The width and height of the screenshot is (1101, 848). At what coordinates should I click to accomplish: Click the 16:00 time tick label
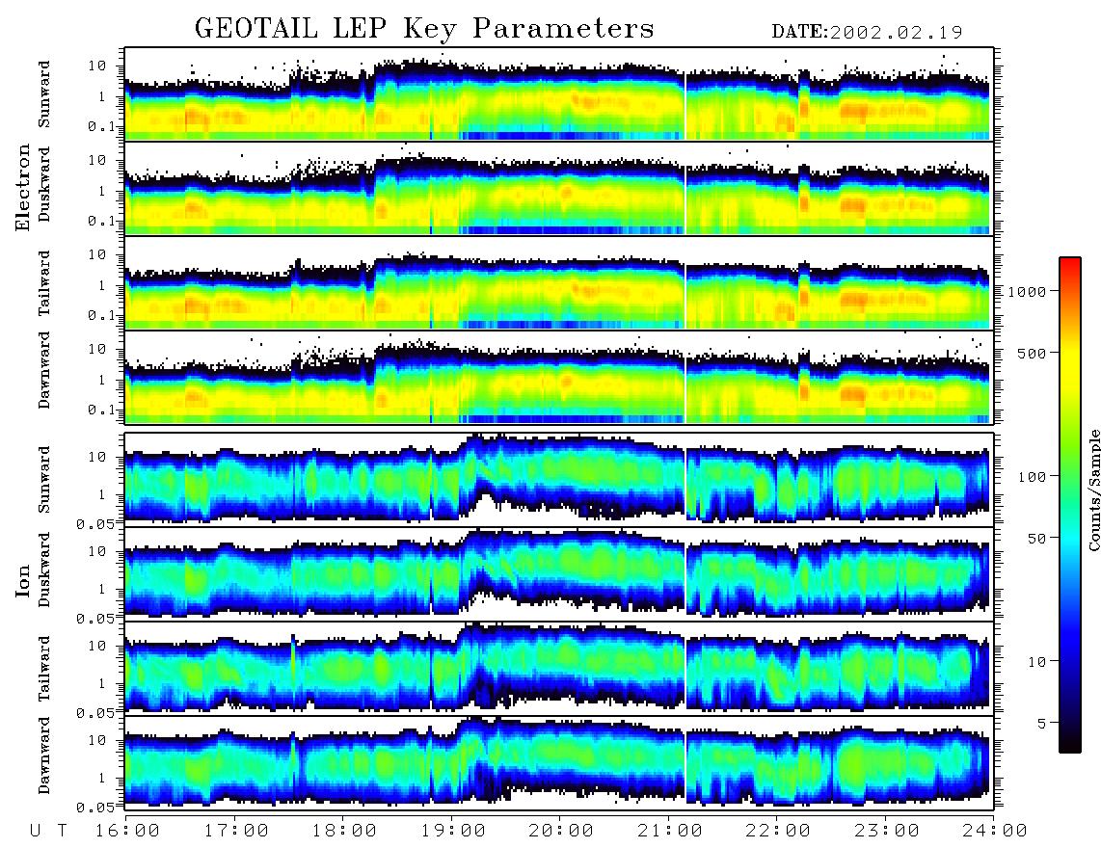click(x=127, y=831)
